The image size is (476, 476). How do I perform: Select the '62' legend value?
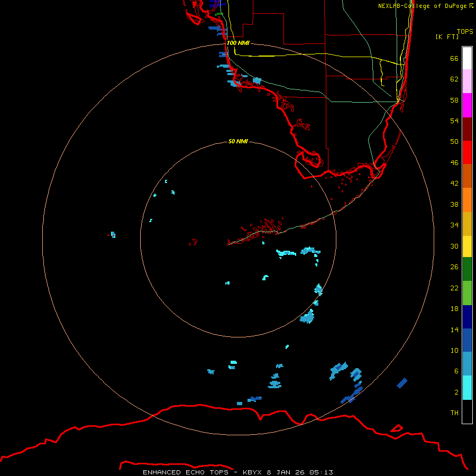click(454, 79)
